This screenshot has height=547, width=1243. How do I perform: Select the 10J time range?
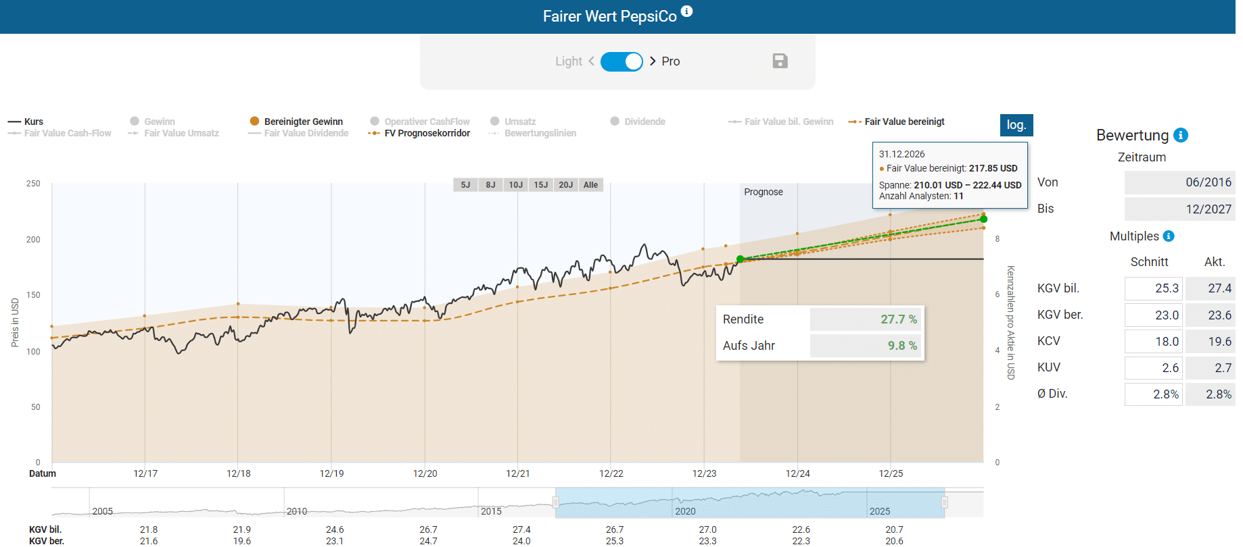(x=515, y=185)
